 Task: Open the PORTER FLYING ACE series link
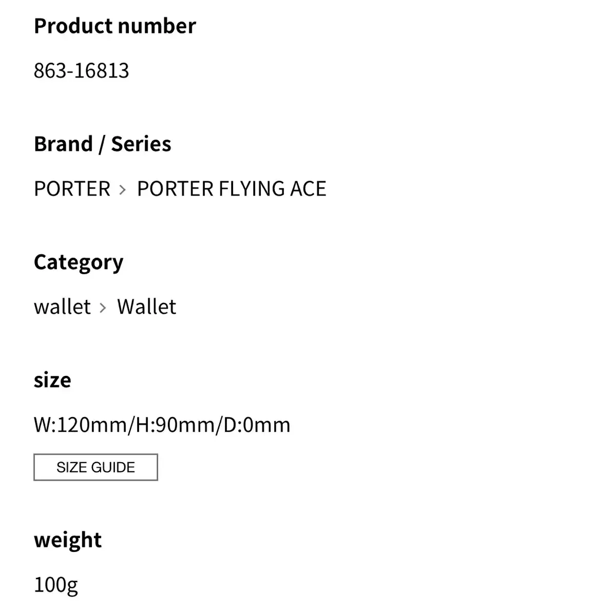(x=232, y=188)
